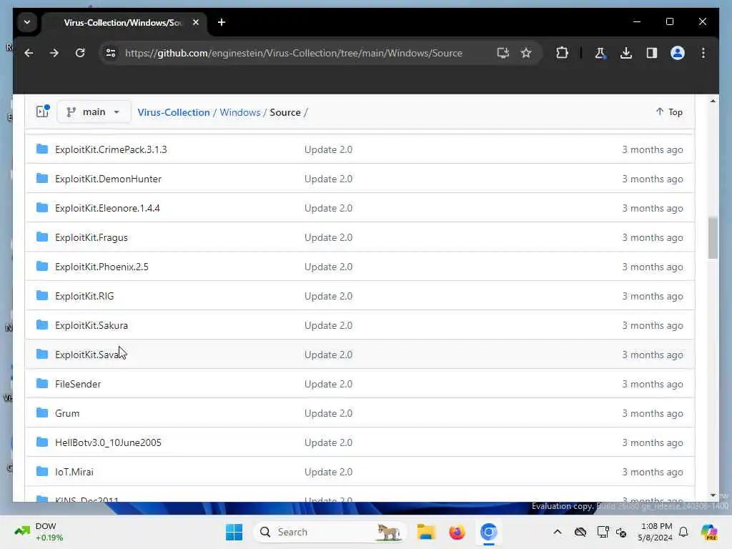
Task: Open the IoT.Mirai folder
Action: [74, 472]
